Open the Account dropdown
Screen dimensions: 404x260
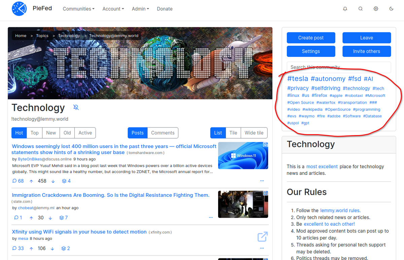(113, 9)
